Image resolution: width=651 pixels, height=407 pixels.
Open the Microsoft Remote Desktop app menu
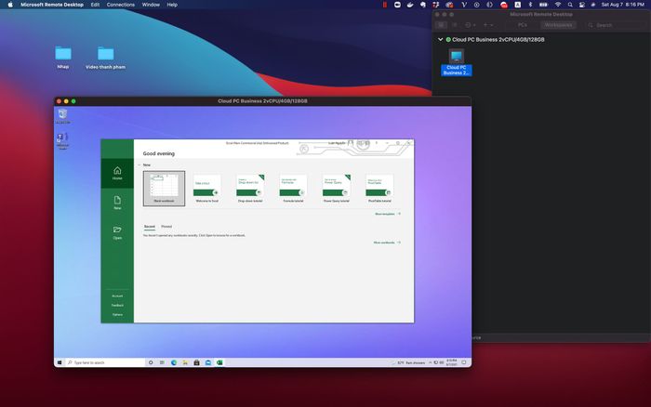coord(52,5)
